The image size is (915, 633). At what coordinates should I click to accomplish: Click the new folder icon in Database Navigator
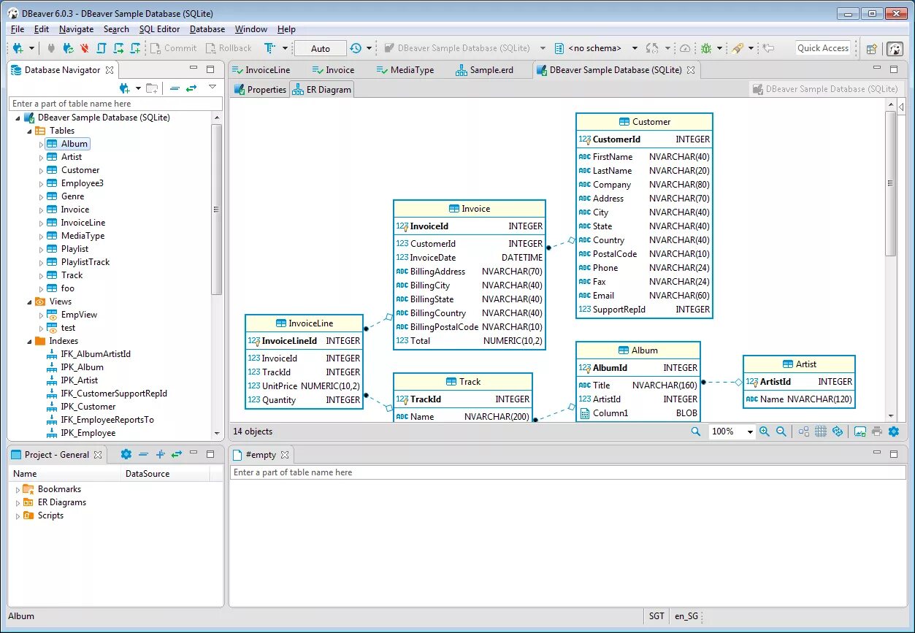pos(151,88)
